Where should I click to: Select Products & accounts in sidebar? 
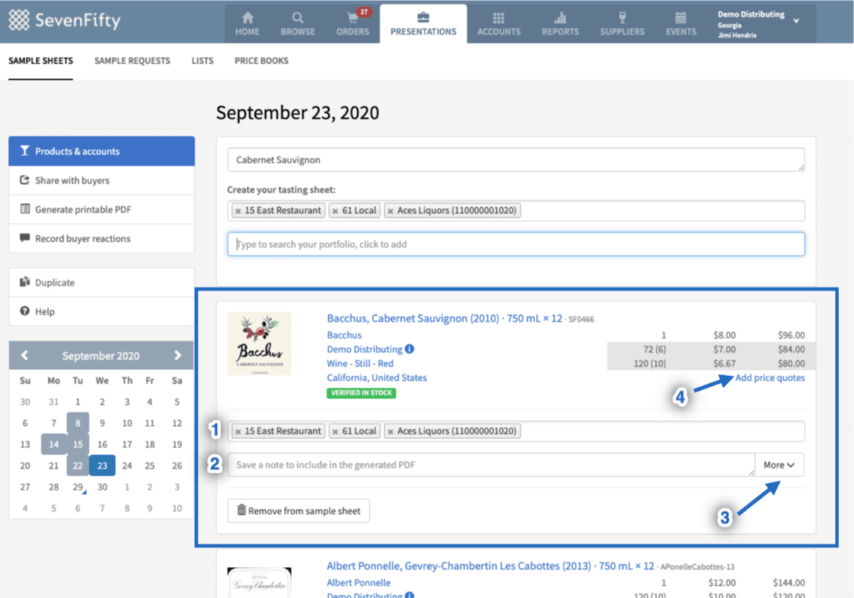click(x=101, y=151)
